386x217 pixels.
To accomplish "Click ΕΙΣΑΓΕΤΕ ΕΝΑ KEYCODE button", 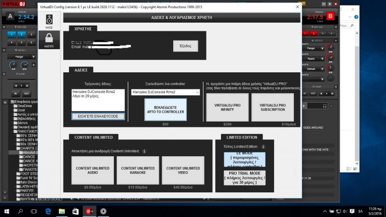I will [x=98, y=116].
